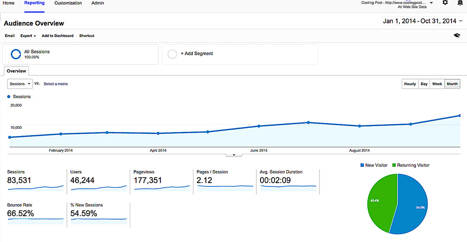Open the Sessions metric dropdown

[x=20, y=84]
